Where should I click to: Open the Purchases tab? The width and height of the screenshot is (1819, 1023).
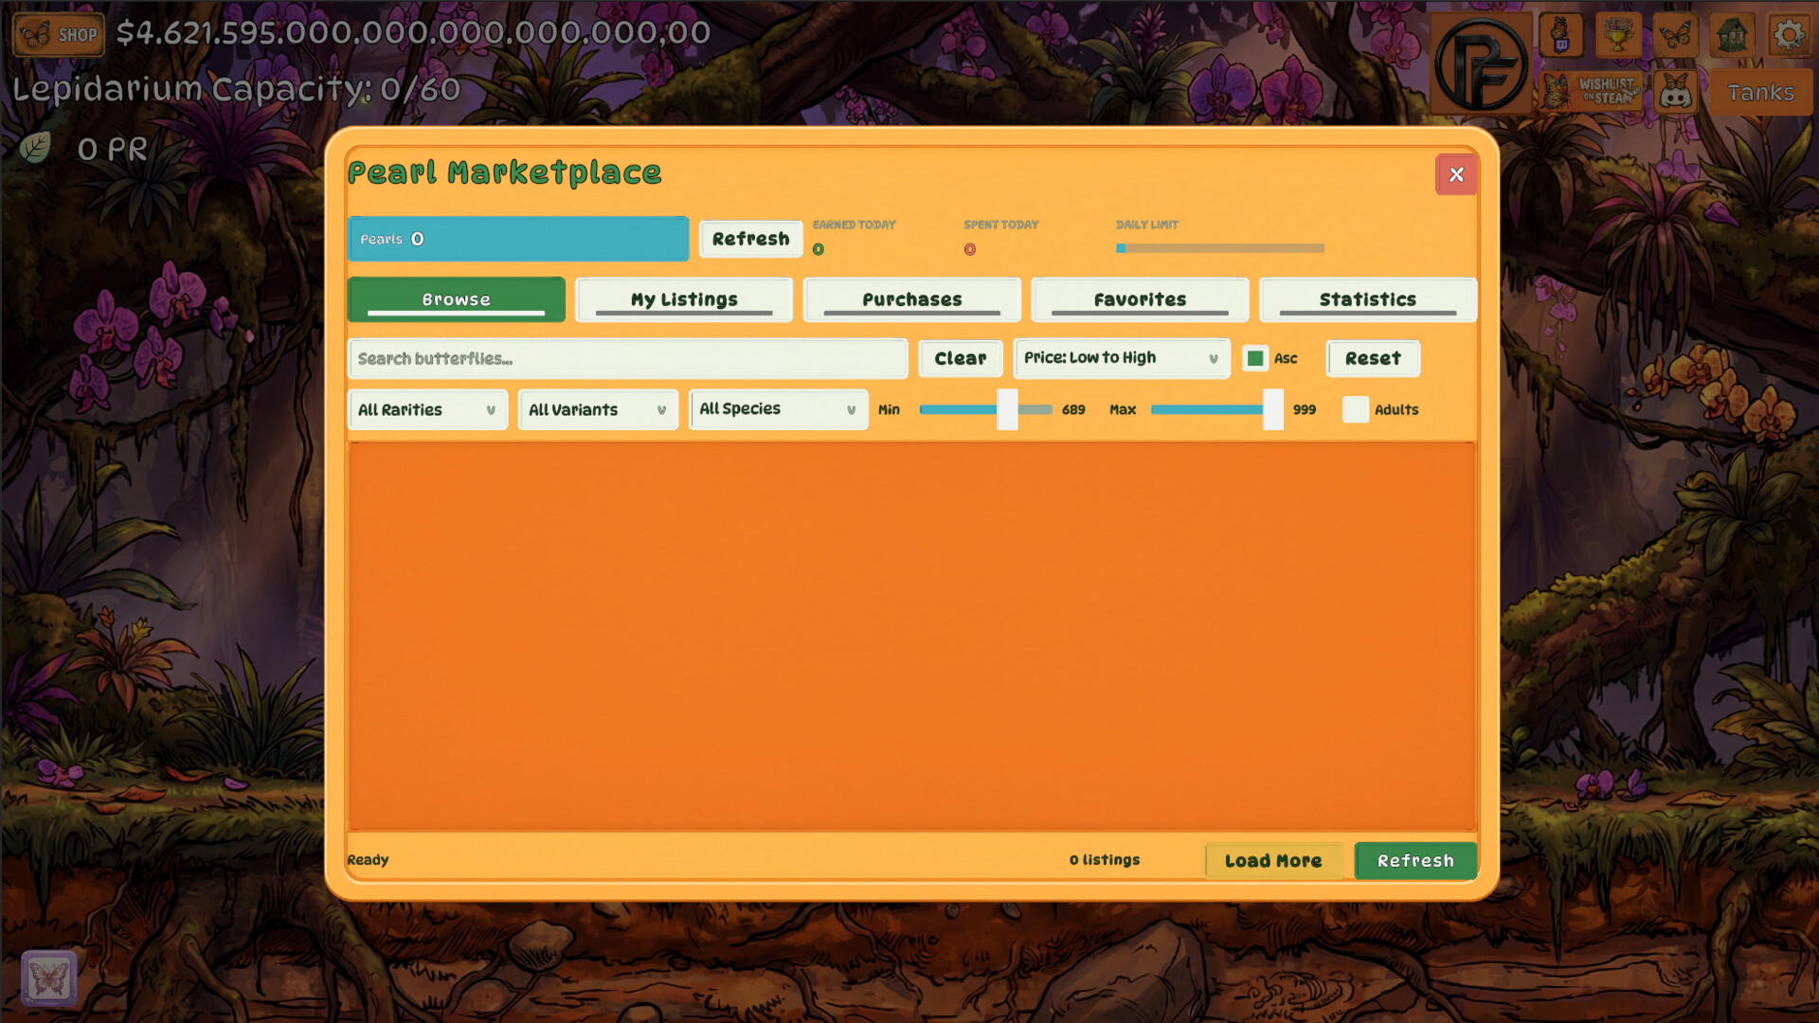coord(912,299)
